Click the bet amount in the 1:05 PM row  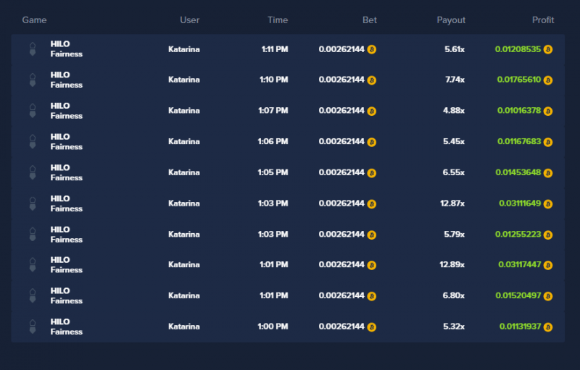(341, 173)
